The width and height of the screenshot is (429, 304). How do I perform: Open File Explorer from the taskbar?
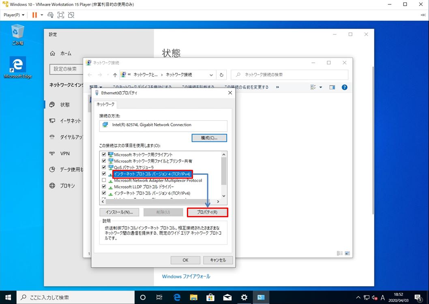click(x=194, y=297)
